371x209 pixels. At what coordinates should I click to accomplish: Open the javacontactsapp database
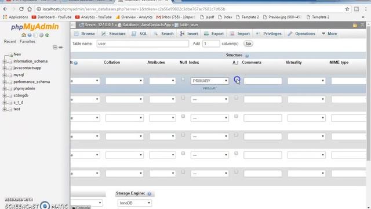27,68
